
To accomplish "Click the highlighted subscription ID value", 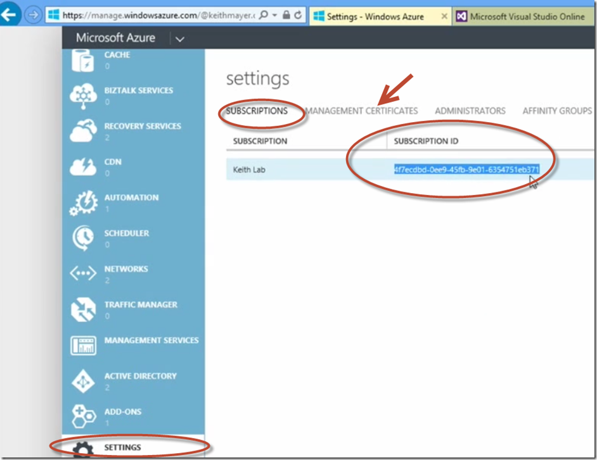I will tap(466, 170).
